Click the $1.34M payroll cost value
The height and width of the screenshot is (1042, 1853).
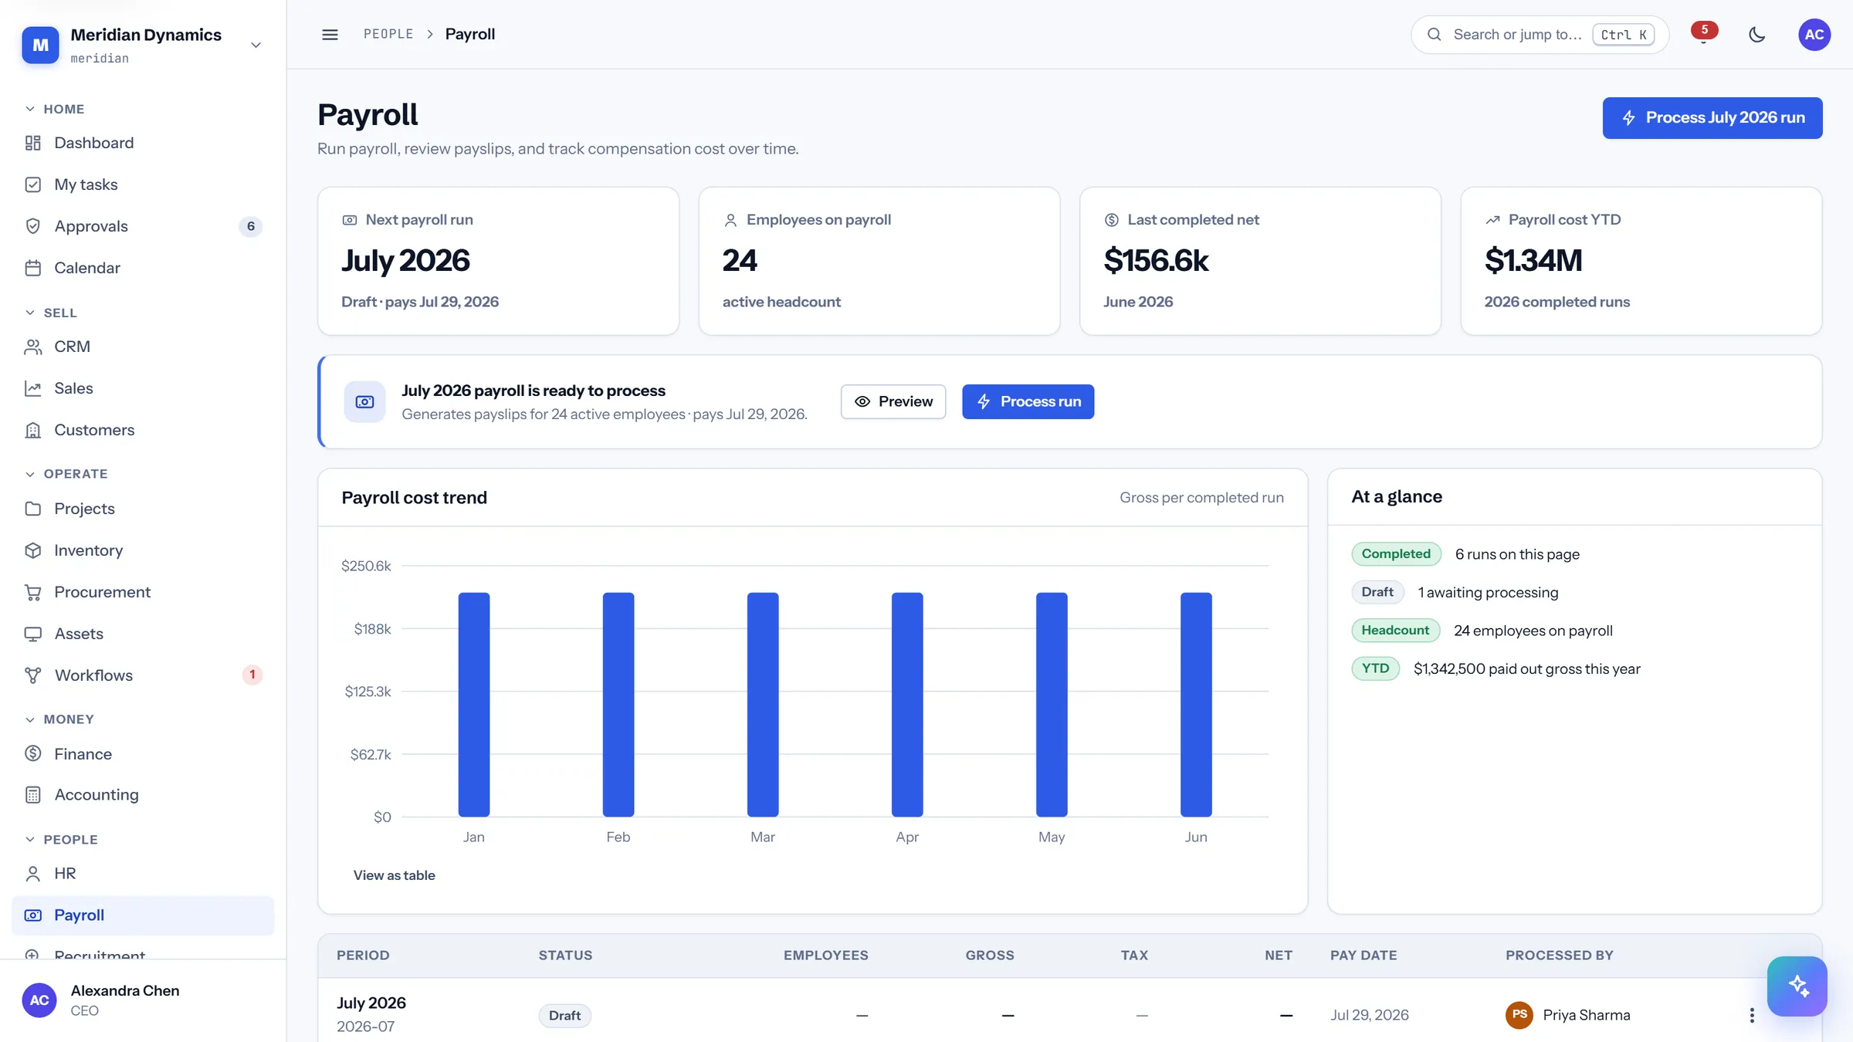coord(1533,261)
